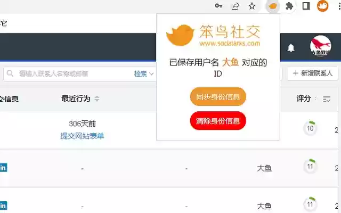Click the red 清除身份信息 button

coord(218,121)
